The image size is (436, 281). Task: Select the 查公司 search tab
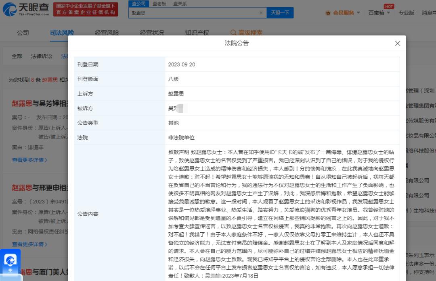[138, 4]
